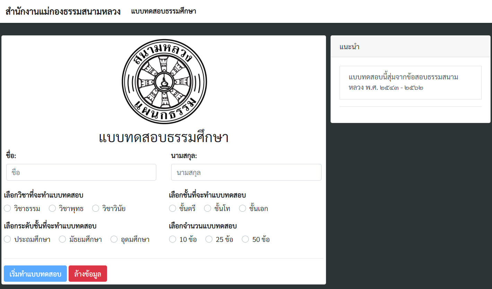Image resolution: width=492 pixels, height=289 pixels.
Task: Click the note about ๒๕๔๓ - ๒๕๖๒ exams
Action: coord(411,82)
